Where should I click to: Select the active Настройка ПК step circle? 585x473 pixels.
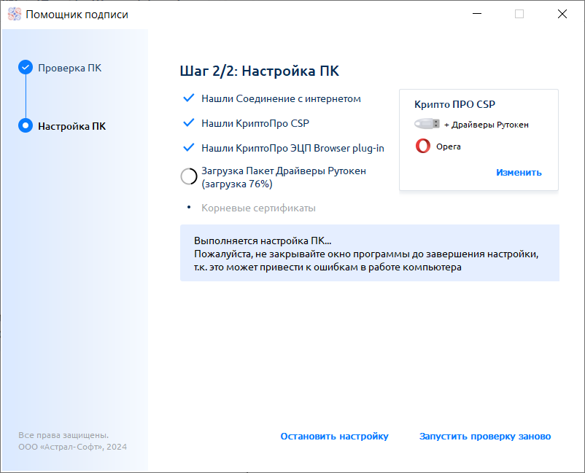click(x=26, y=125)
